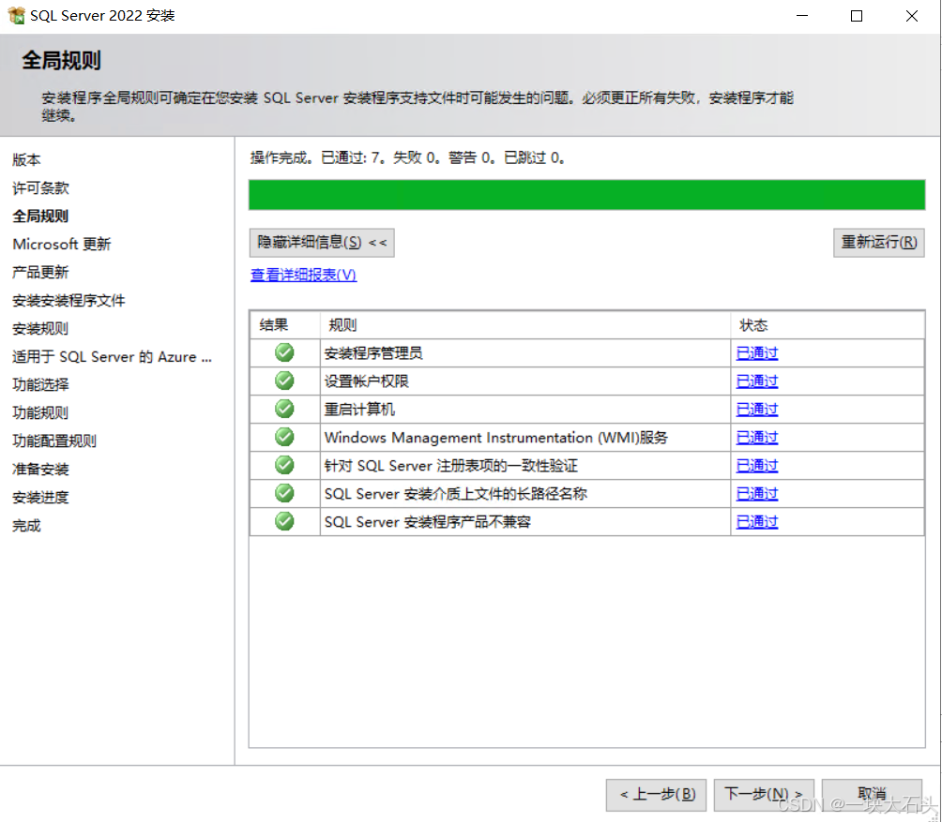942x822 pixels.
Task: Click green checkmark for 设置帐户权限 rule
Action: pos(284,381)
